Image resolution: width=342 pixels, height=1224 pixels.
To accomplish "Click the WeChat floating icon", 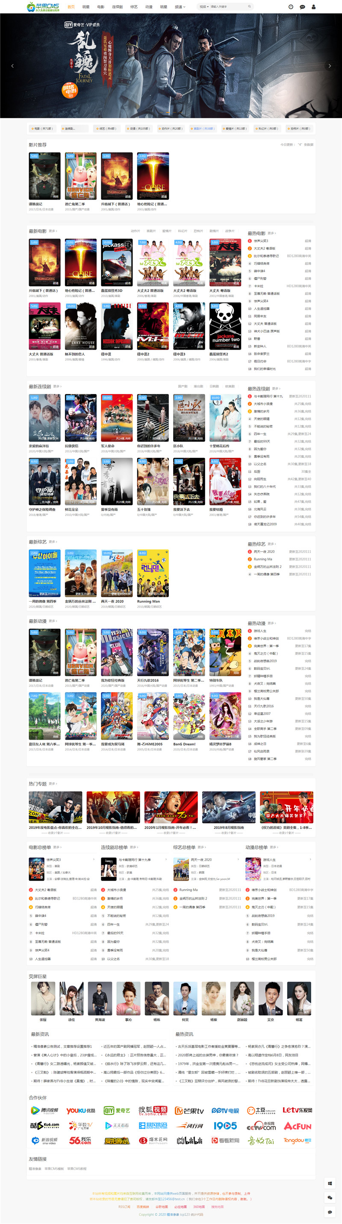I will tap(330, 1197).
